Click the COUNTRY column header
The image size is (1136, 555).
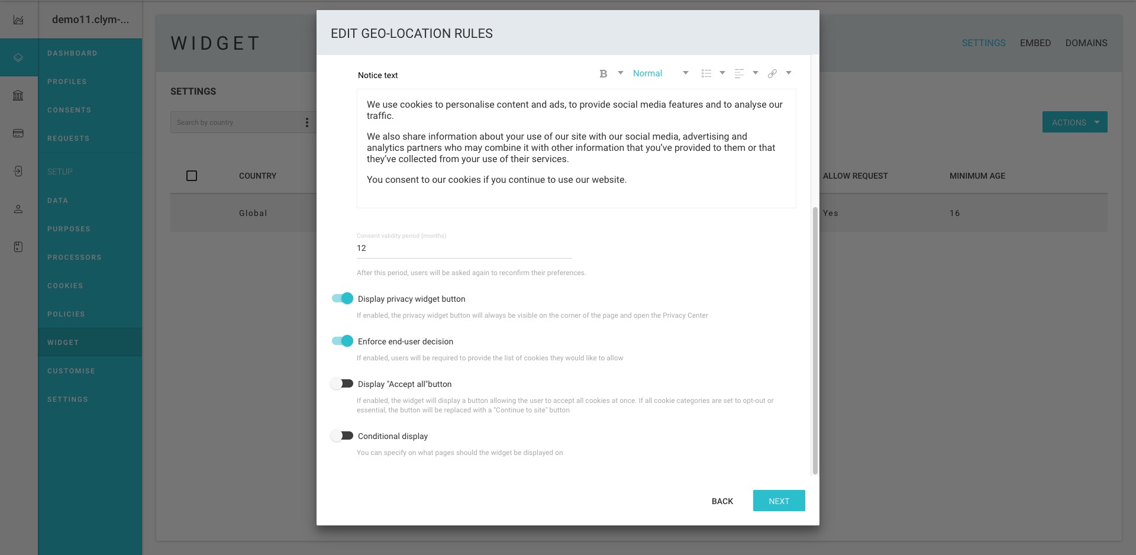(x=257, y=176)
